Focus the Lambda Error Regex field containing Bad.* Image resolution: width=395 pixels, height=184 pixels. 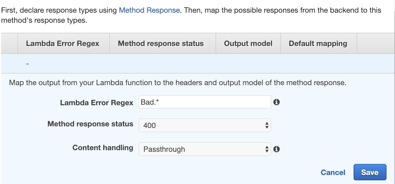click(205, 102)
